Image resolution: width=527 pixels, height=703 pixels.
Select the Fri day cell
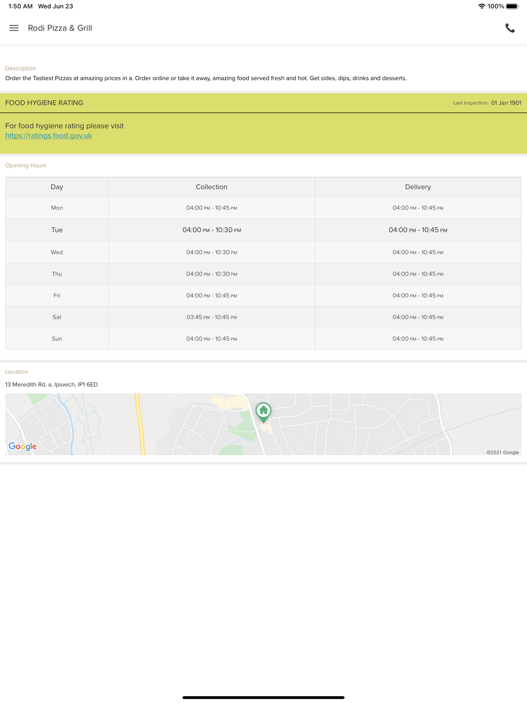pyautogui.click(x=57, y=296)
